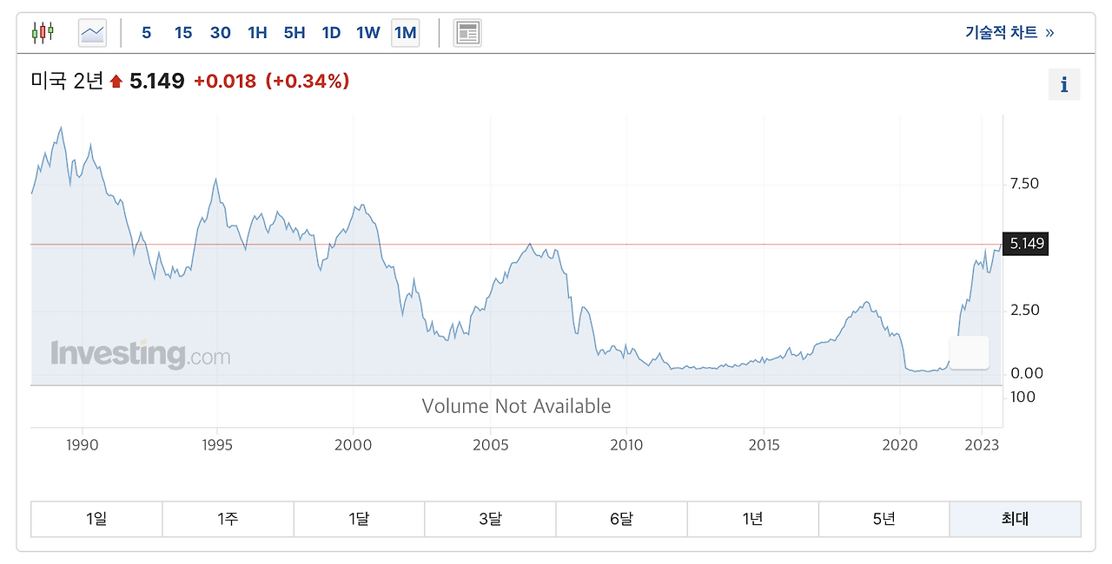Select the 1D interval
Screen dimensions: 1112x564
point(331,33)
